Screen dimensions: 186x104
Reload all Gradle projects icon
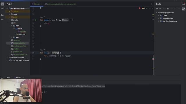coord(157,9)
